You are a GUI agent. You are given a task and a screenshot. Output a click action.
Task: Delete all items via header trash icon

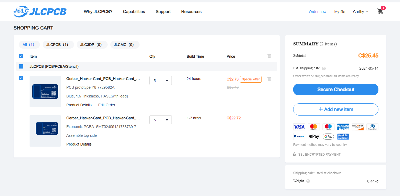point(269,56)
